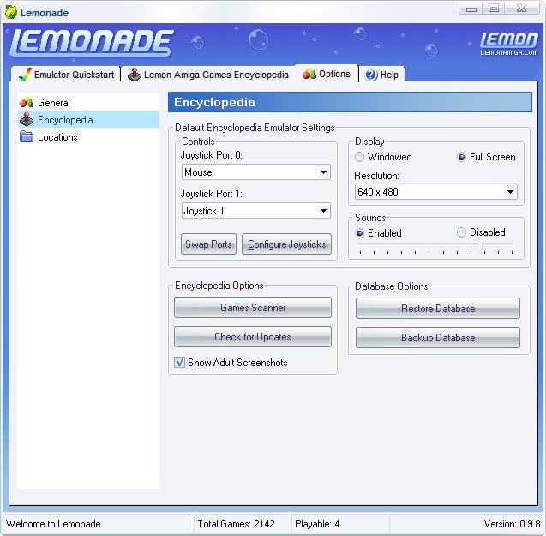Click the fruit icon on Options tab

click(309, 74)
